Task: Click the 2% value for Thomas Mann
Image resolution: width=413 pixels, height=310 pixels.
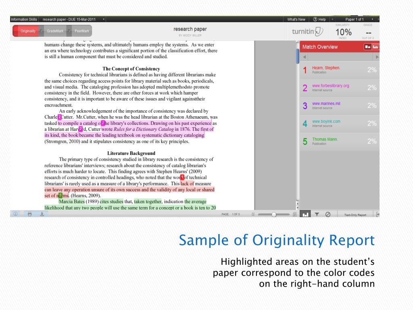Action: (372, 141)
